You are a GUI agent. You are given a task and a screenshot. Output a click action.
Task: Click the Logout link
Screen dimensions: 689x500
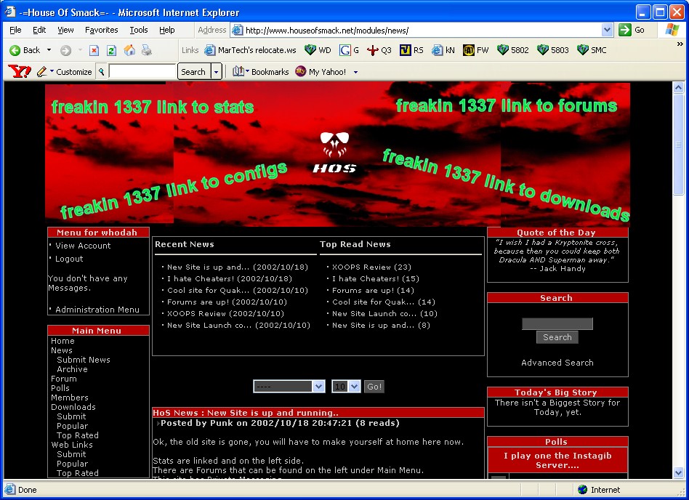(69, 259)
